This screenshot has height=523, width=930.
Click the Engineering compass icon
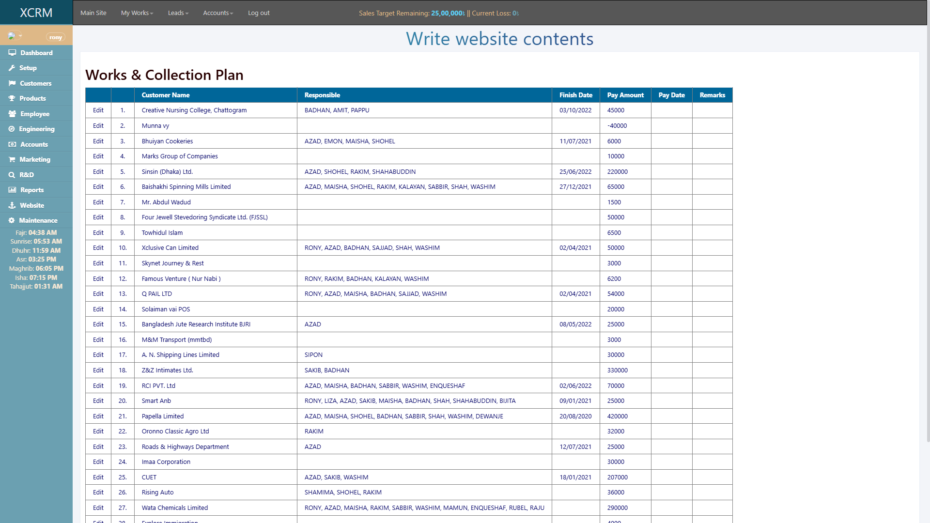(12, 129)
